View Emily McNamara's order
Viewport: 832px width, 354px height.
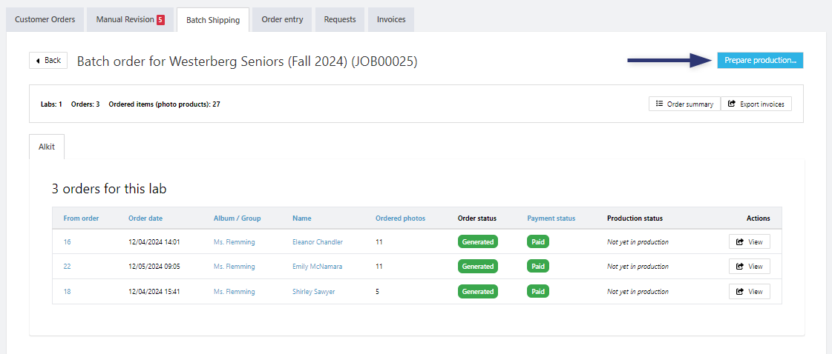click(x=749, y=266)
